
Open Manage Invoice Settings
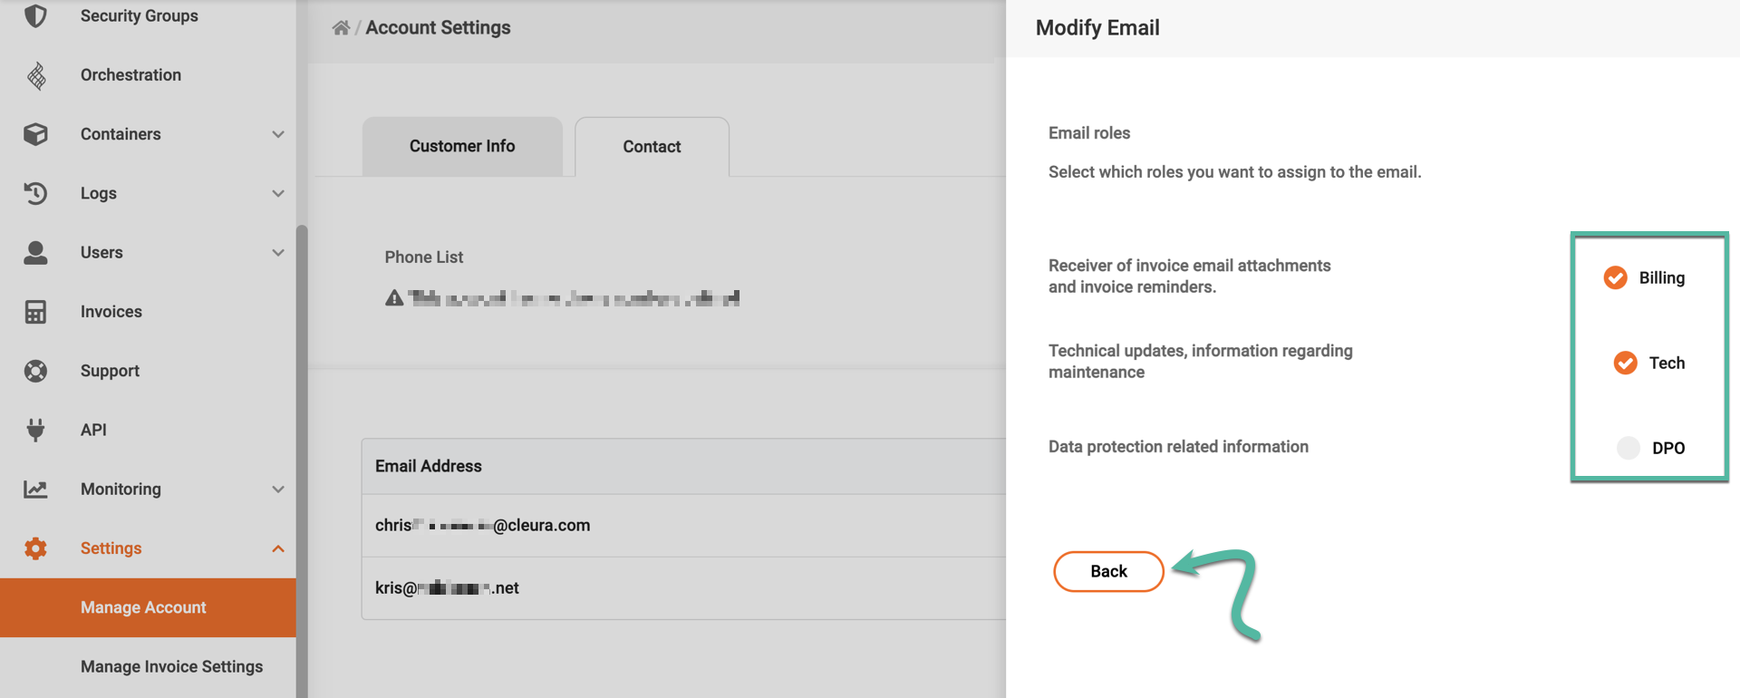[171, 665]
